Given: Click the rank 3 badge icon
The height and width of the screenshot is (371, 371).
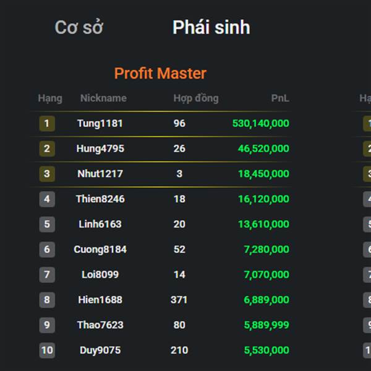Looking at the screenshot, I should 46,174.
